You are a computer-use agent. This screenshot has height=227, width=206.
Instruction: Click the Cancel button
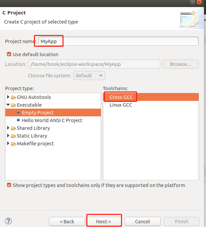coord(142,222)
